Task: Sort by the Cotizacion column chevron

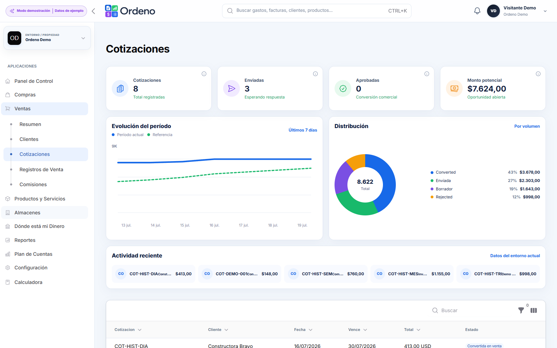Action: pyautogui.click(x=140, y=330)
